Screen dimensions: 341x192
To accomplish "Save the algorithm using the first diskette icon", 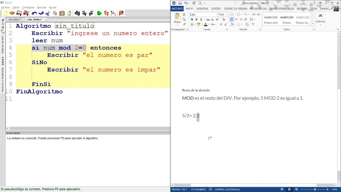I will tap(19, 13).
